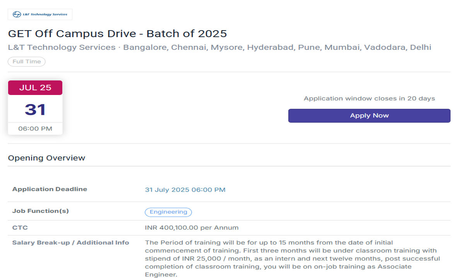Click the JUL 25 calendar header

coord(35,88)
